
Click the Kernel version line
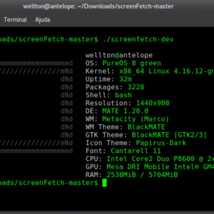click(150, 71)
